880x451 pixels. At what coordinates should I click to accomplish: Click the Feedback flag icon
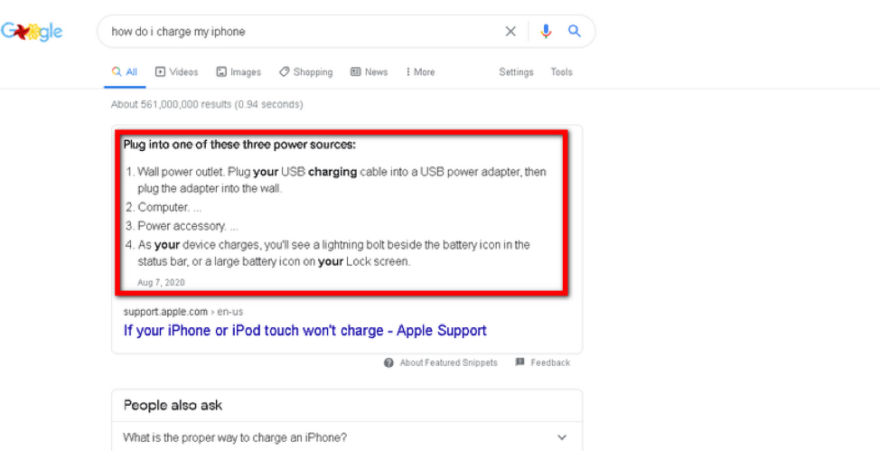point(520,362)
